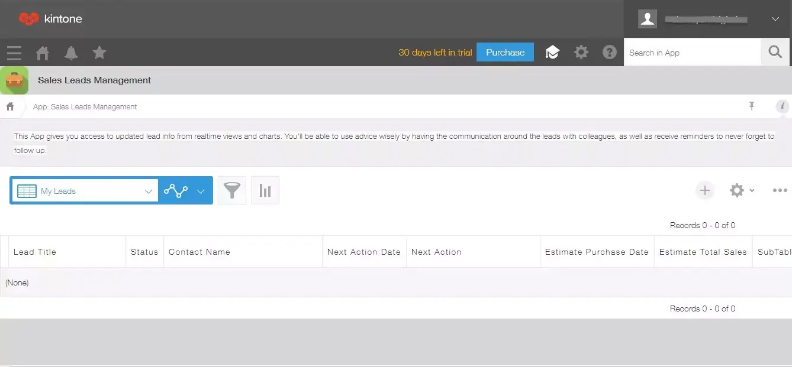792x367 pixels.
Task: Sort by Estimate Purchase Date column
Action: tap(597, 252)
